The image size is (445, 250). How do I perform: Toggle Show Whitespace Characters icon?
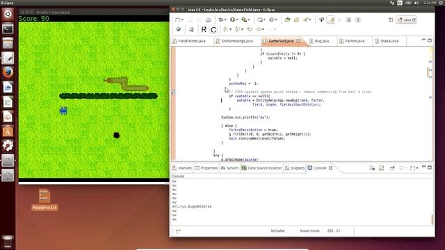[x=358, y=19]
